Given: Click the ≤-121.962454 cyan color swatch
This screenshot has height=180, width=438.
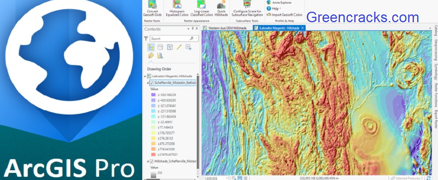Looking at the screenshot, I should pos(152,116).
